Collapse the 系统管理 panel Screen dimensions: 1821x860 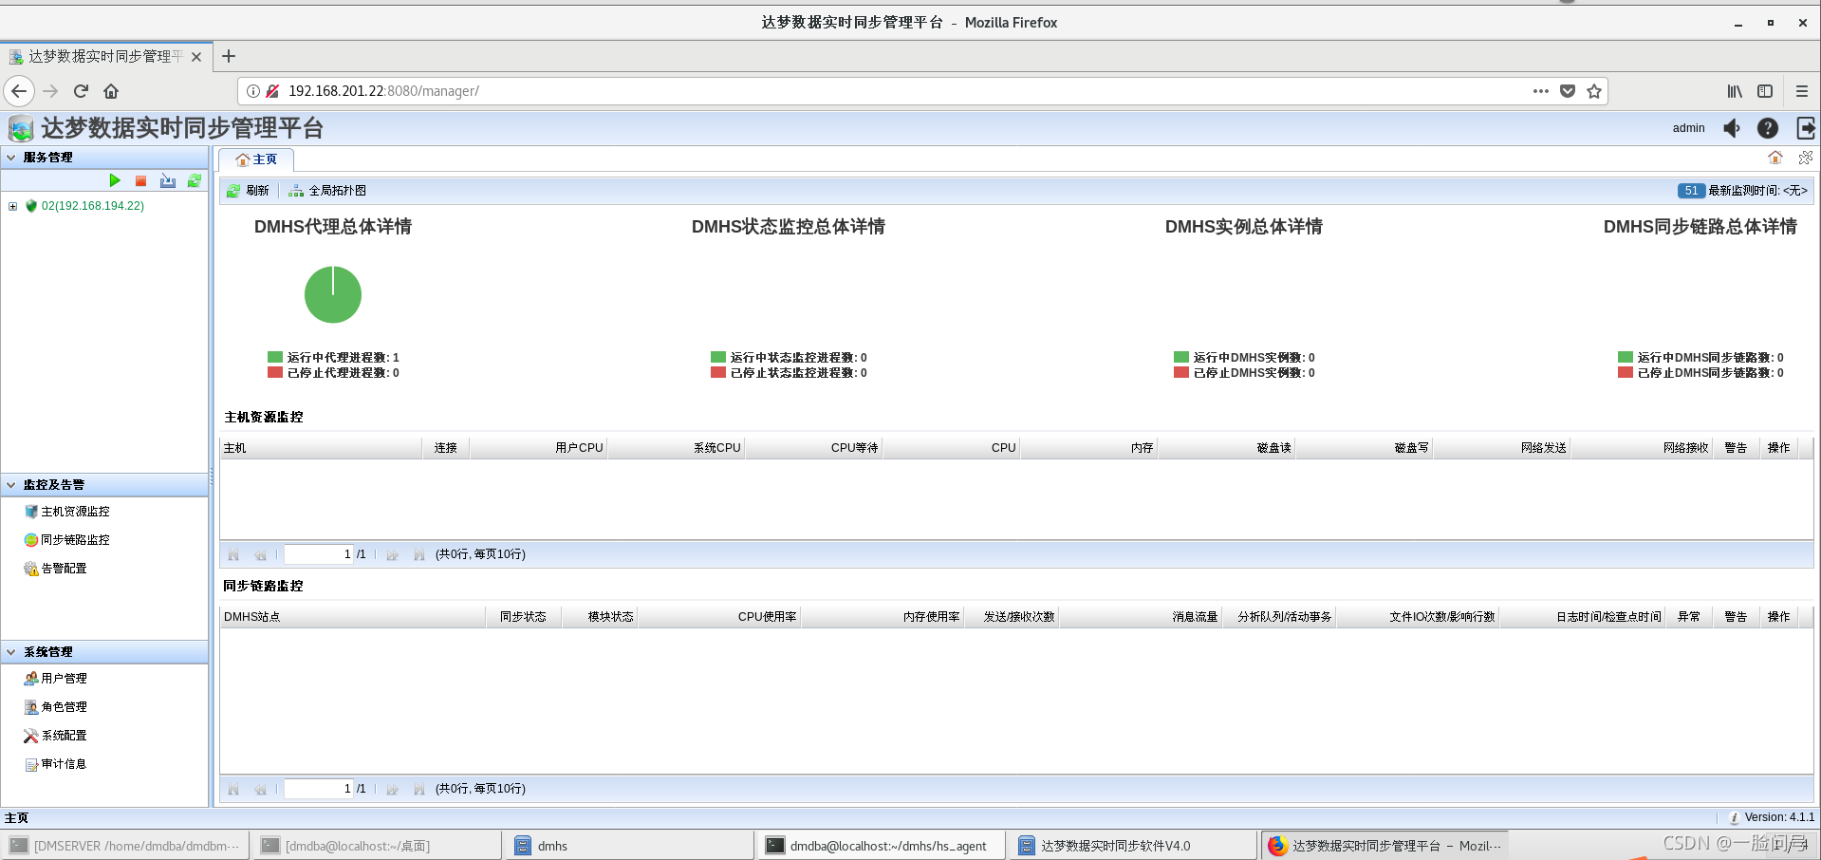tap(11, 652)
